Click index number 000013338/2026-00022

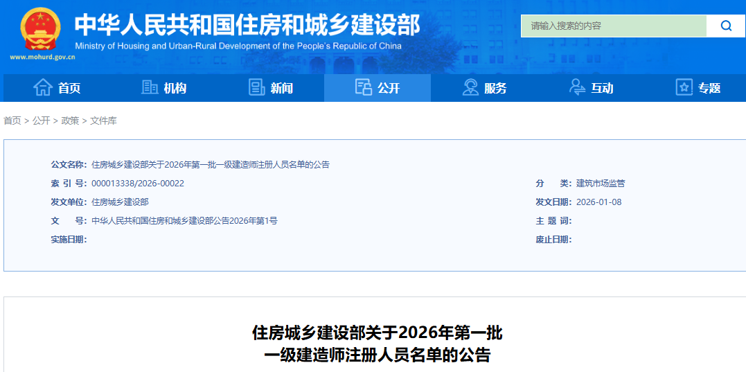(x=138, y=184)
